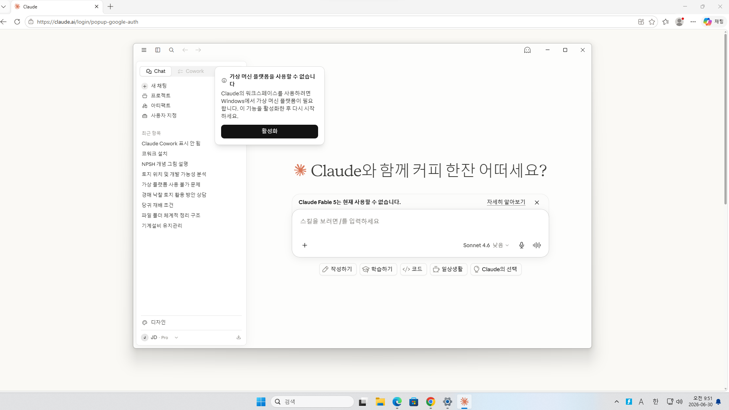Open the browser profile avatar
This screenshot has height=410, width=729.
pyautogui.click(x=679, y=22)
